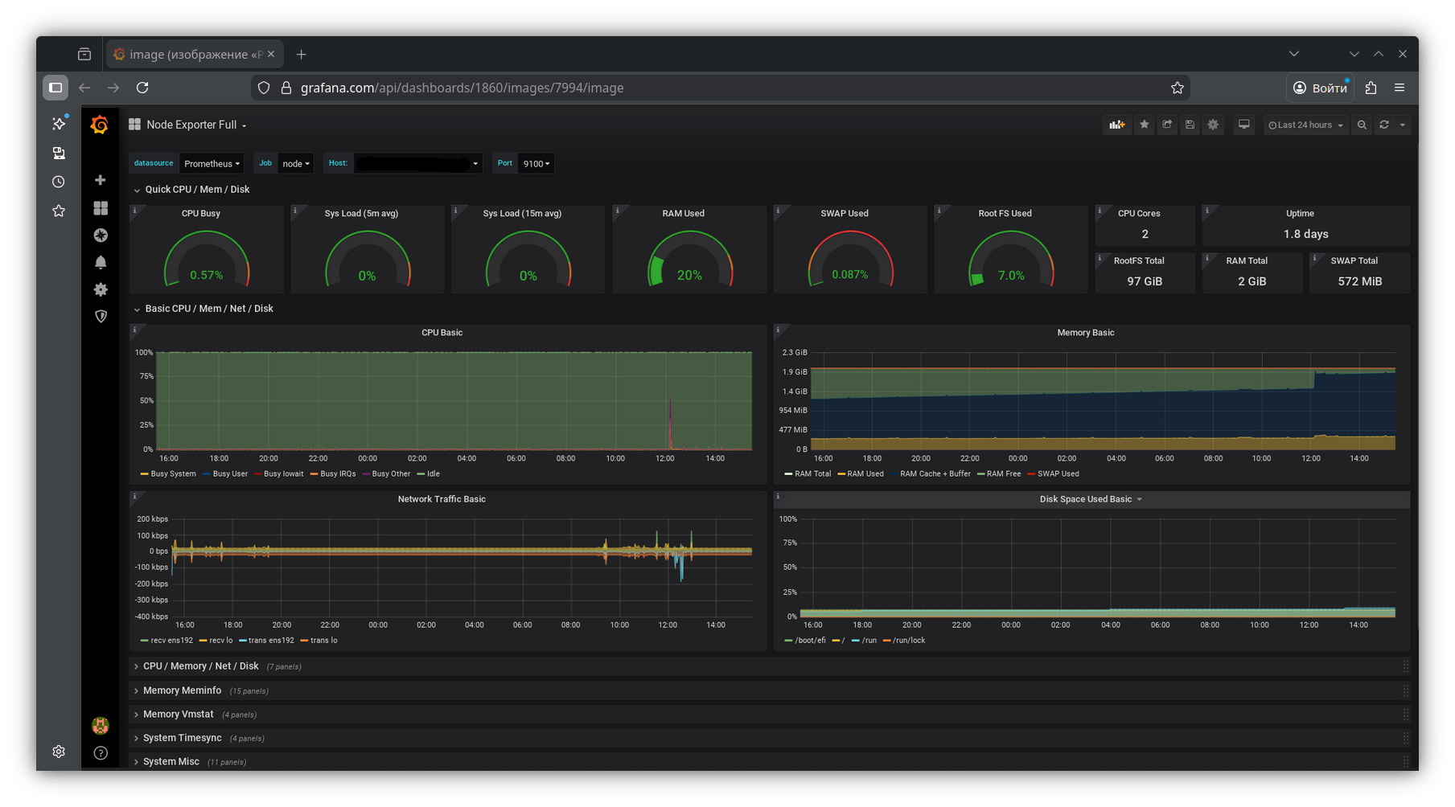The image size is (1455, 807).
Task: Click the Grafana logo icon
Action: (x=100, y=125)
